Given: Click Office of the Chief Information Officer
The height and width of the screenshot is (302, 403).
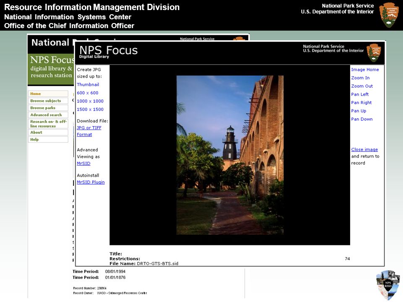Looking at the screenshot, I should (69, 26).
